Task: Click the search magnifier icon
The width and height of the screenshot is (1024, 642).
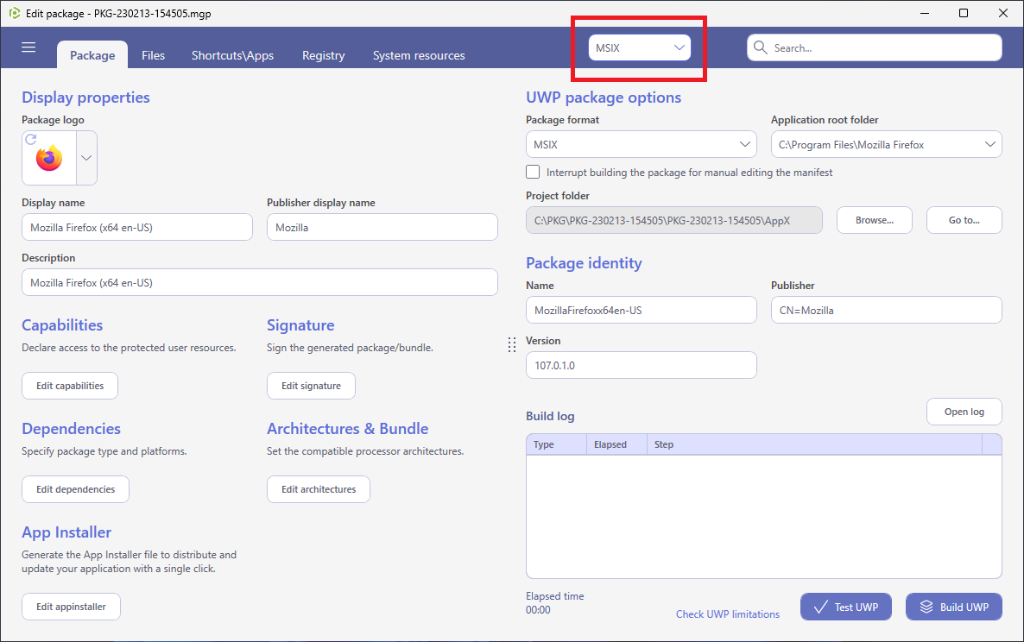Action: [760, 47]
